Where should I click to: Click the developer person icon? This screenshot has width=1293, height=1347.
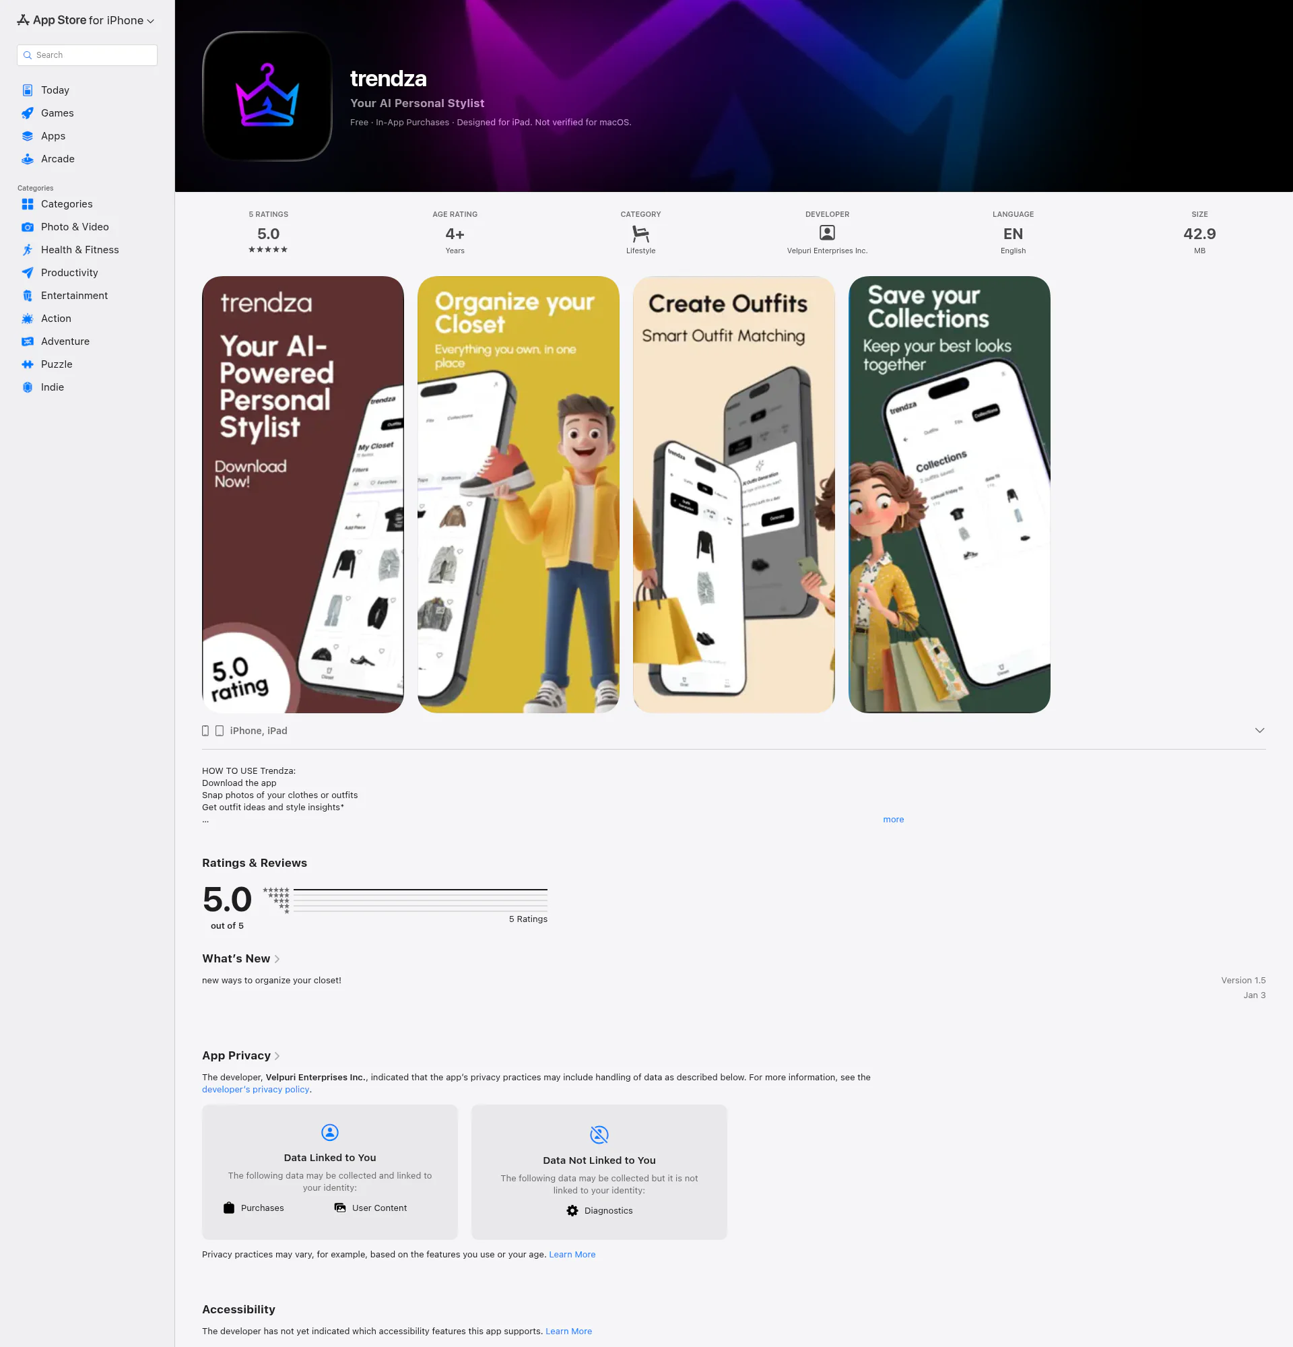827,233
